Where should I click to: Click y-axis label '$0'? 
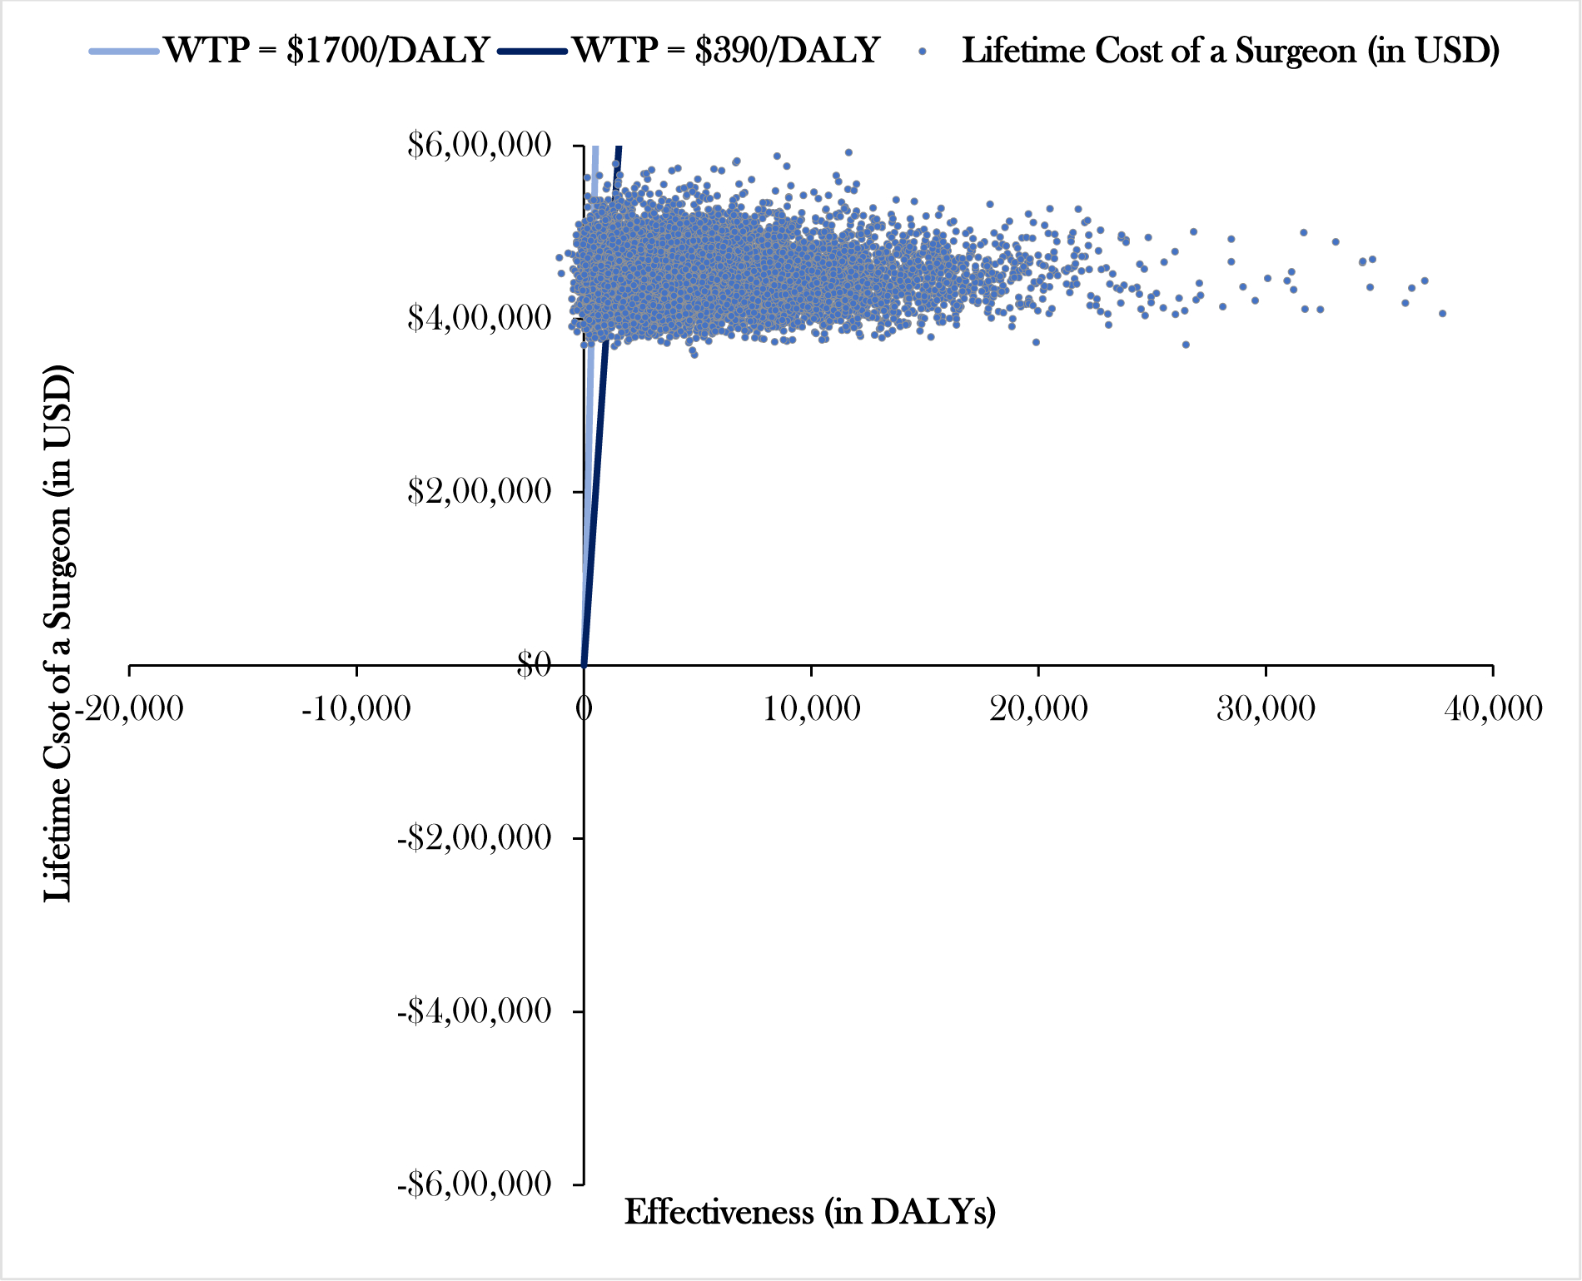click(534, 664)
